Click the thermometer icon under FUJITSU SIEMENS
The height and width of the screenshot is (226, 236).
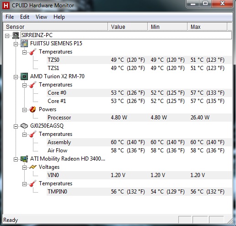coord(33,52)
